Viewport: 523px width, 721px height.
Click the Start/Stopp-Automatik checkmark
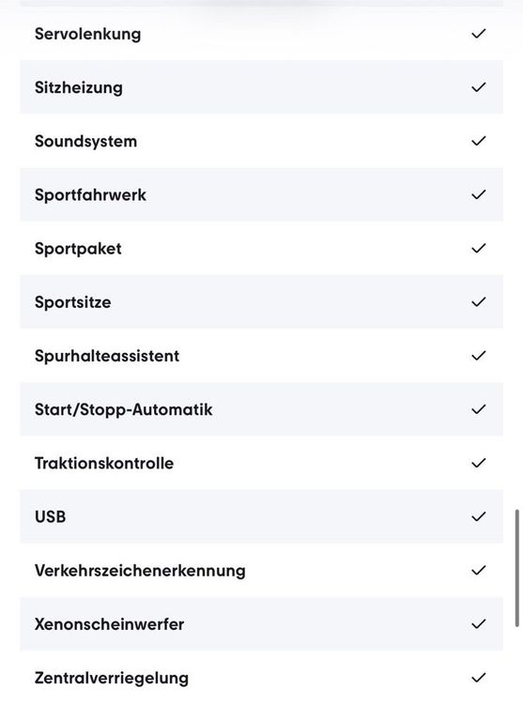tap(478, 409)
